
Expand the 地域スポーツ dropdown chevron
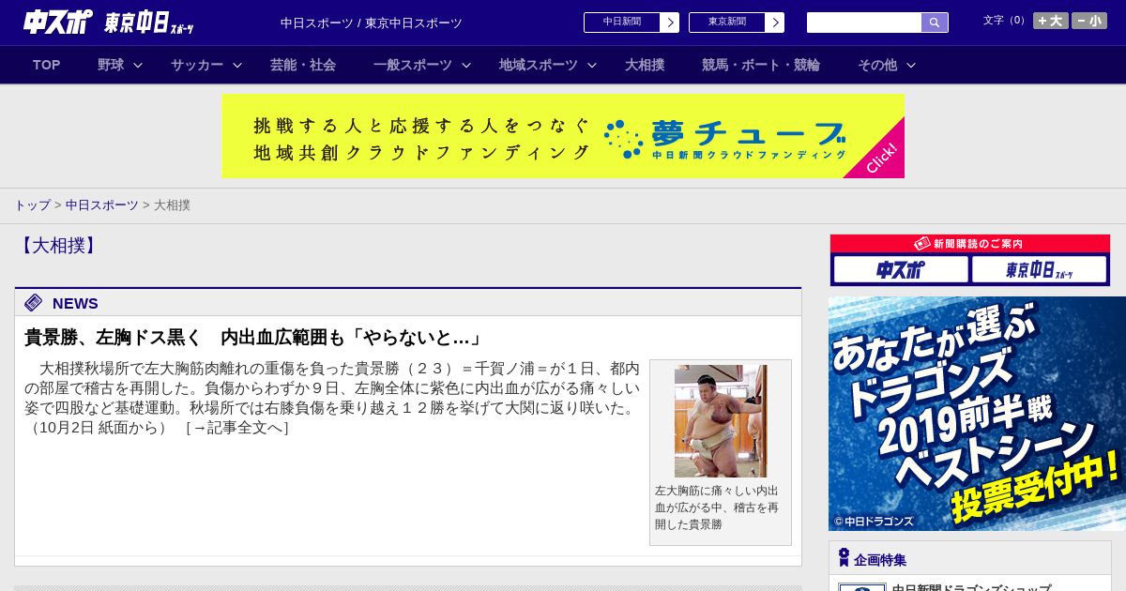tap(591, 65)
